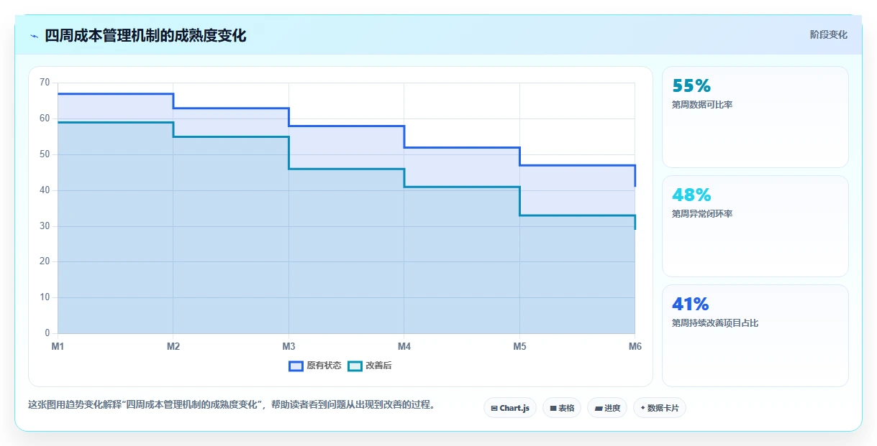This screenshot has width=877, height=446.
Task: Click the 60 y-axis tick label
Action: pos(45,119)
